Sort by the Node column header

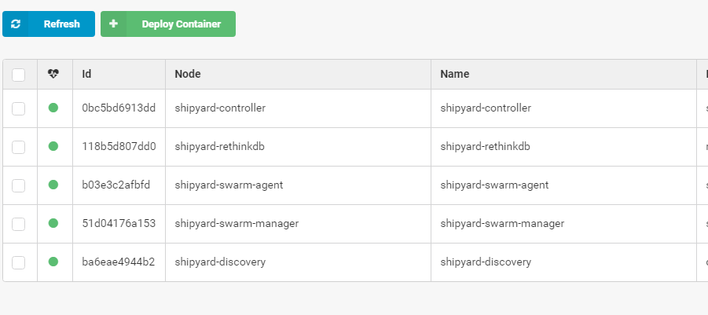click(188, 74)
